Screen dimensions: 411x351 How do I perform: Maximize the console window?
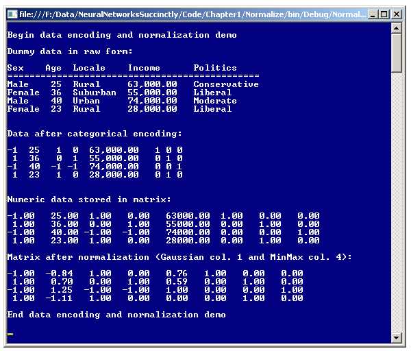point(384,14)
